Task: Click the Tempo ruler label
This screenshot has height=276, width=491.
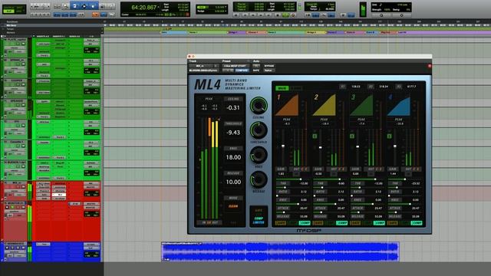Action: tap(10, 29)
